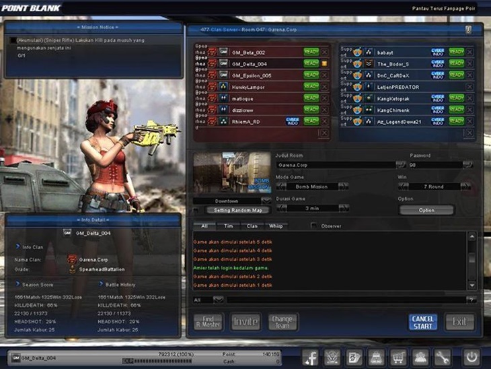Viewport: 491px width, 369px height.
Task: Open the wrench settings icon
Action: tap(442, 357)
